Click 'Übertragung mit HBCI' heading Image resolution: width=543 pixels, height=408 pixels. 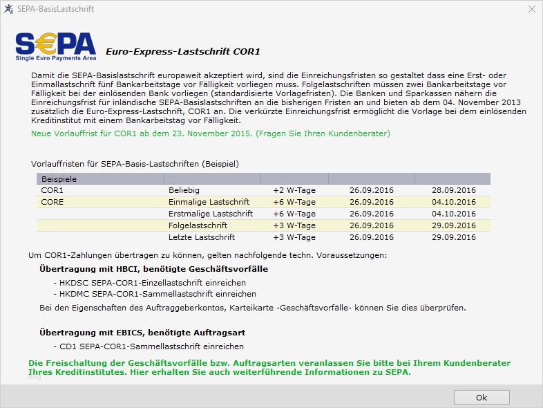pos(154,269)
